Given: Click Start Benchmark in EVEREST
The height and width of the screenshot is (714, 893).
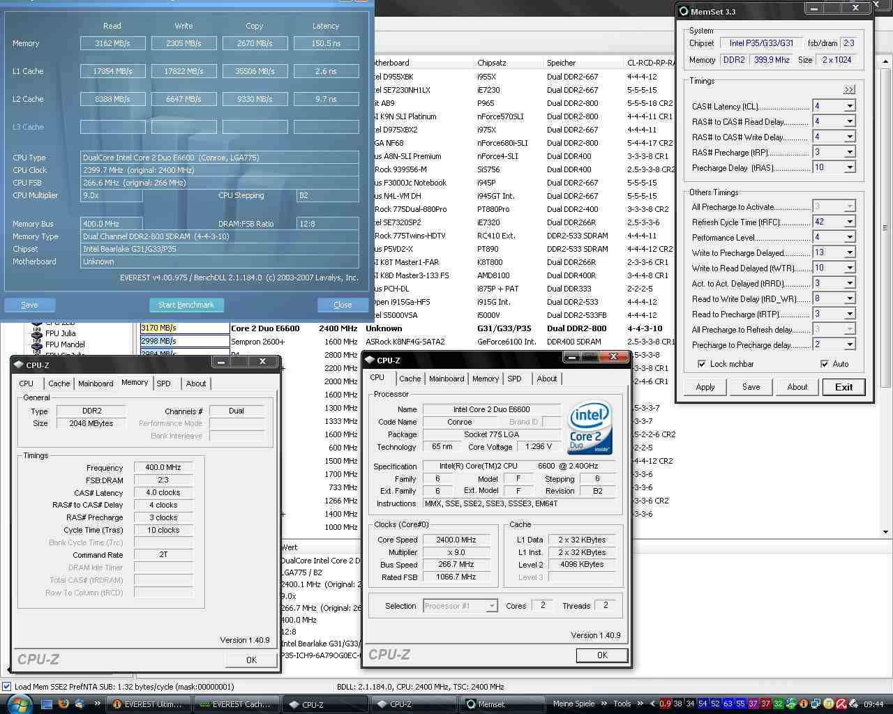Looking at the screenshot, I should pos(186,305).
